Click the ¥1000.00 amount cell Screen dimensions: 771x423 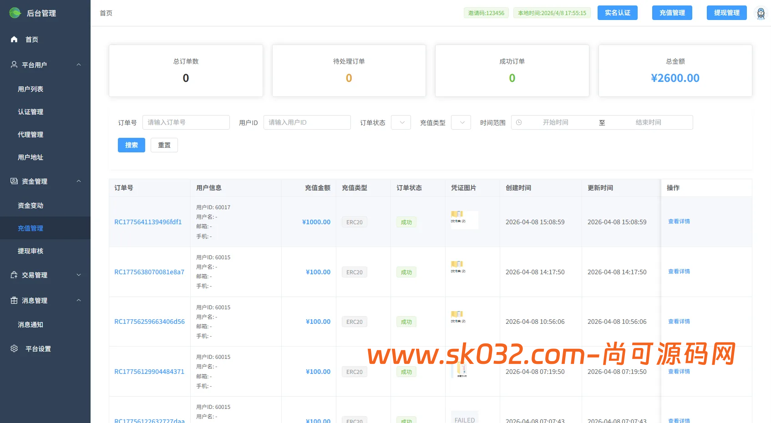tap(316, 222)
